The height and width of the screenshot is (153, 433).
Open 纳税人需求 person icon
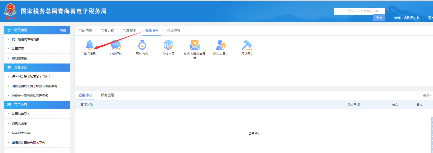click(221, 45)
